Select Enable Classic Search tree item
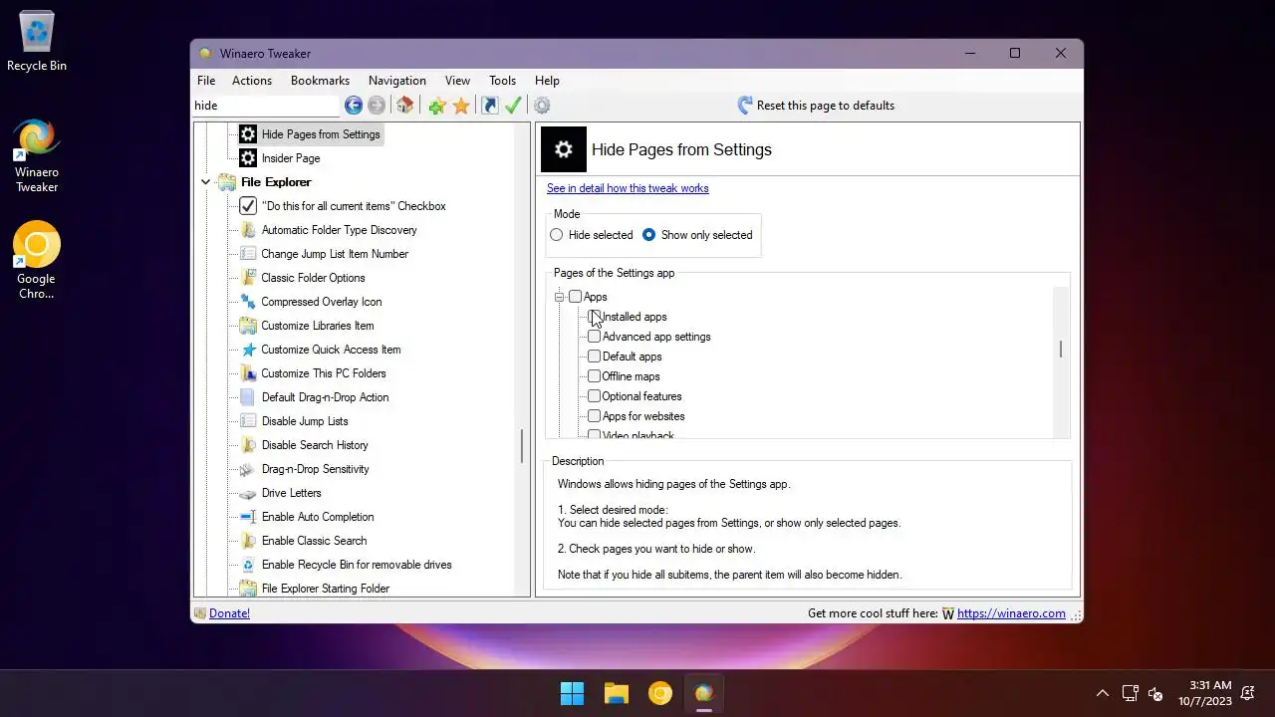Viewport: 1275px width, 717px height. [314, 541]
